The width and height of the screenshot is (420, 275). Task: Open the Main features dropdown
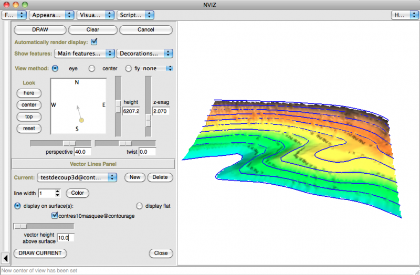(x=85, y=53)
